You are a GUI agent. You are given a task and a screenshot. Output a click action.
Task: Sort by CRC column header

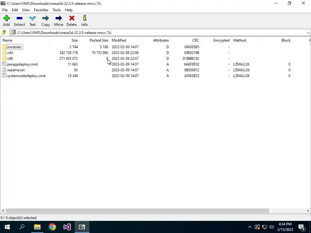[186, 40]
